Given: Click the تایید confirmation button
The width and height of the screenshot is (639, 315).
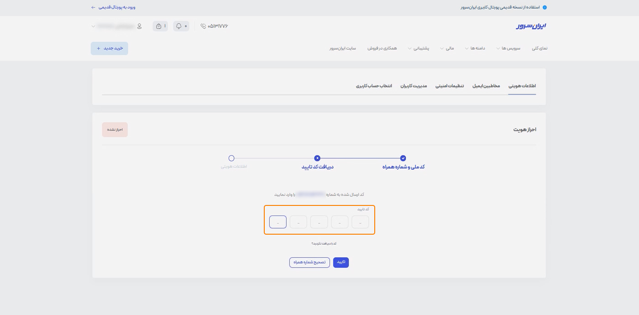Looking at the screenshot, I should [x=340, y=262].
